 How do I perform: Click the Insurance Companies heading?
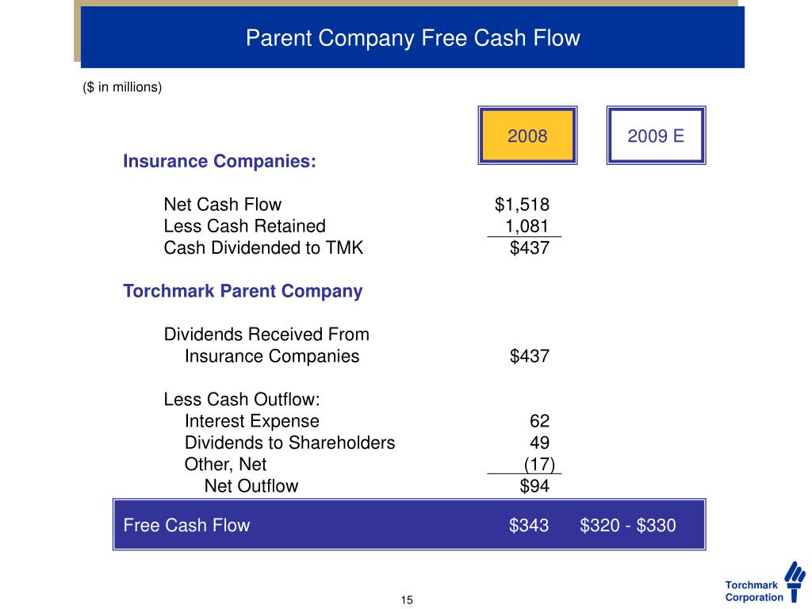point(220,162)
